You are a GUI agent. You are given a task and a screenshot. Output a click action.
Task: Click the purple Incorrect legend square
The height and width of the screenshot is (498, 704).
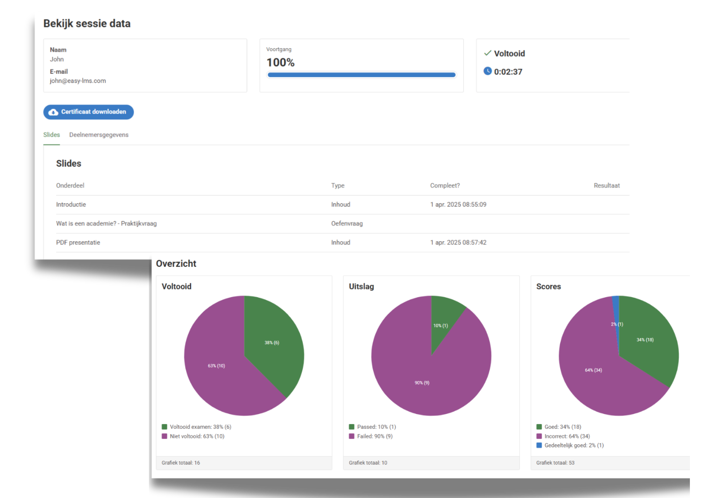(x=539, y=436)
